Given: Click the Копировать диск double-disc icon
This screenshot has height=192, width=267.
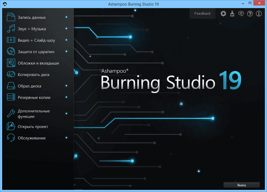Looking at the screenshot, I should click(x=11, y=75).
